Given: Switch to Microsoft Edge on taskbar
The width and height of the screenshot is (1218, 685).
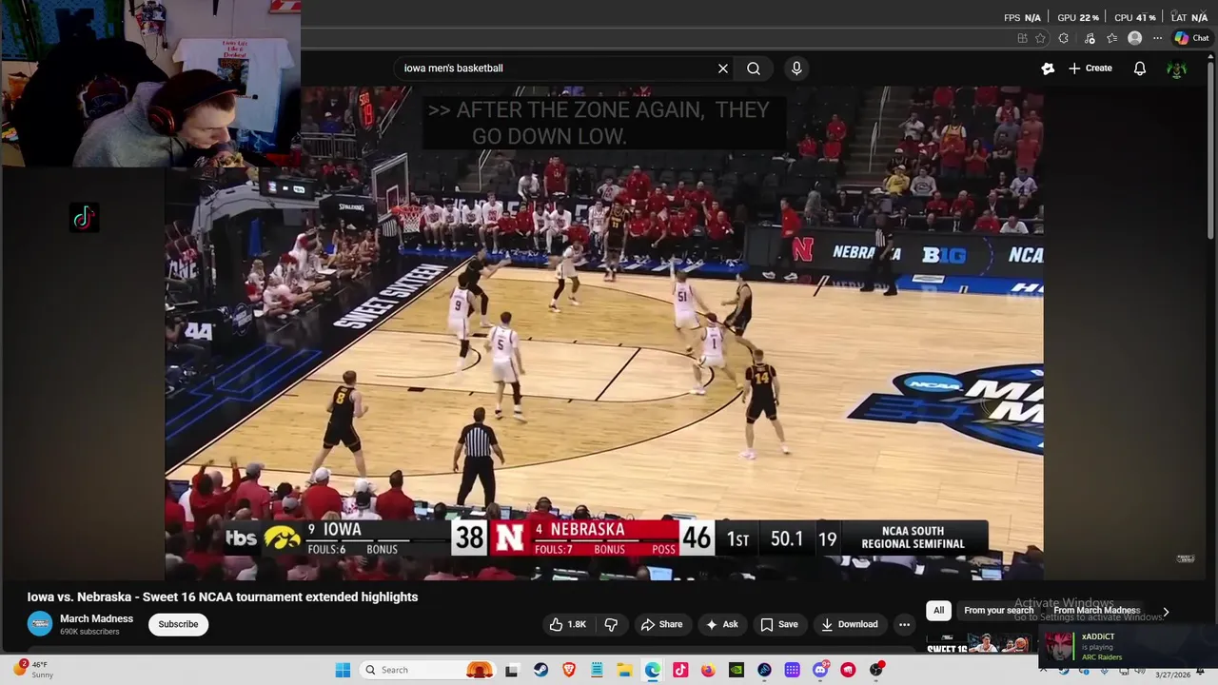Looking at the screenshot, I should click(x=653, y=670).
